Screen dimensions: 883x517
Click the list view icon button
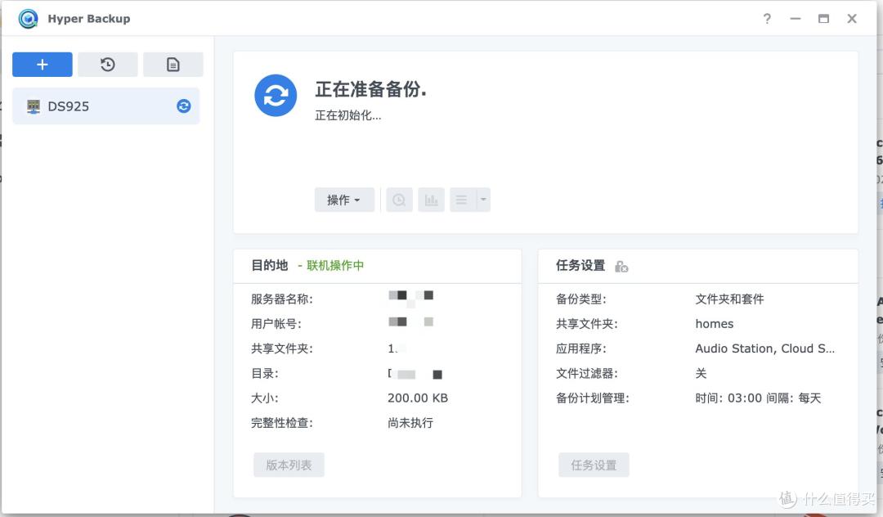click(462, 200)
